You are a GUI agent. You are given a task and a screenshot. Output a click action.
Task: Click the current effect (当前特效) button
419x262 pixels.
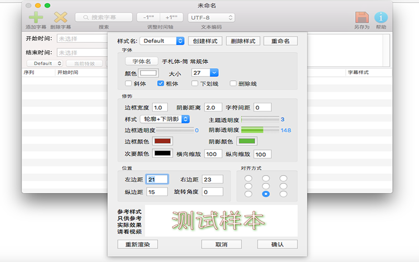coord(84,63)
